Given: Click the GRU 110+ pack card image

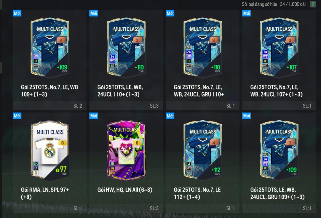Looking at the screenshot, I should click(x=203, y=48).
